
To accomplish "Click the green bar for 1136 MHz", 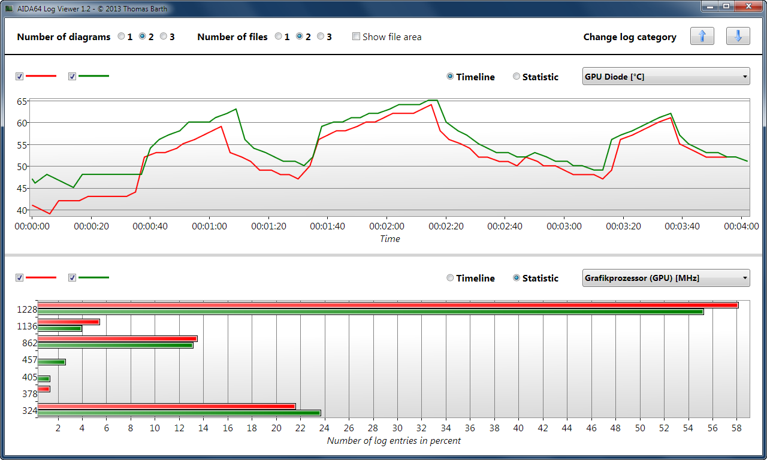I will 59,328.
